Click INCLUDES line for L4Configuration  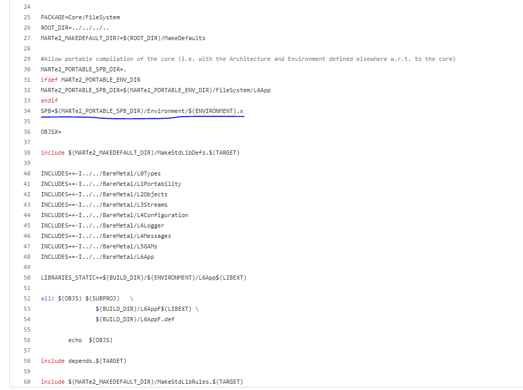pyautogui.click(x=114, y=215)
